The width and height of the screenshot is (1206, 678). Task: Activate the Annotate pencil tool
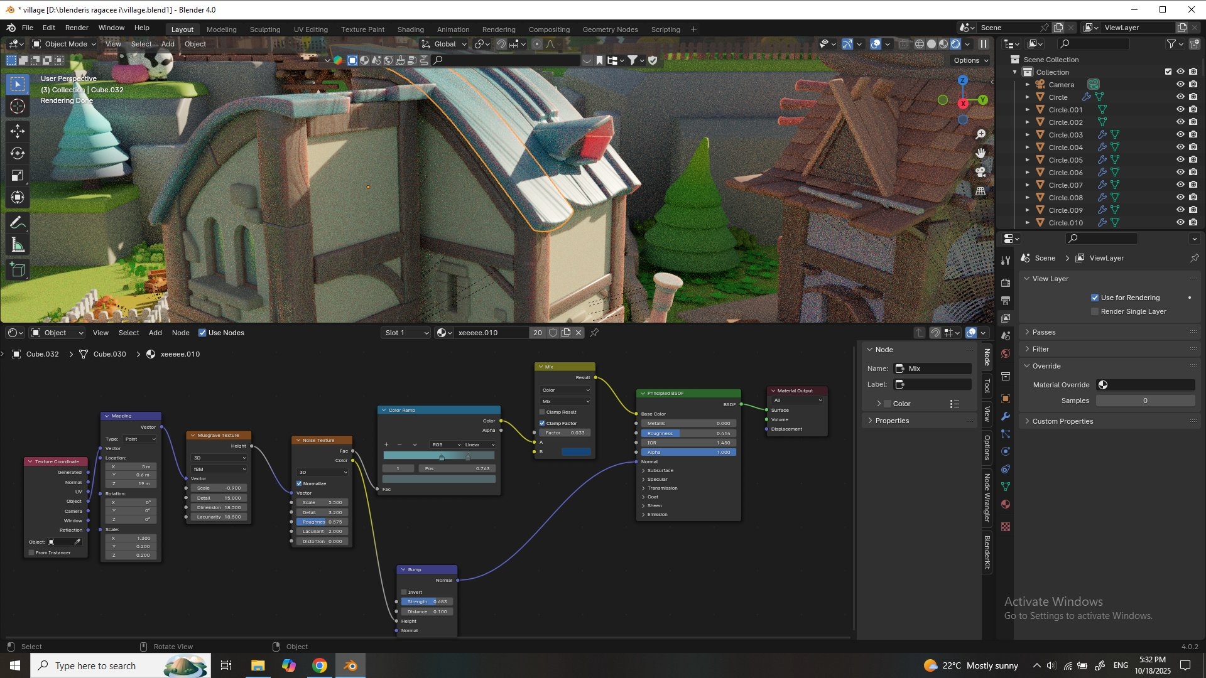(x=18, y=223)
